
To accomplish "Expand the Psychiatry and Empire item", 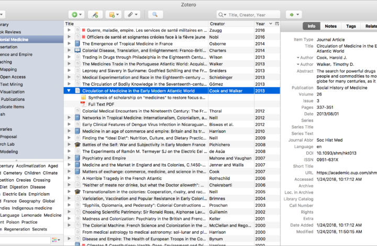I will [69, 158].
